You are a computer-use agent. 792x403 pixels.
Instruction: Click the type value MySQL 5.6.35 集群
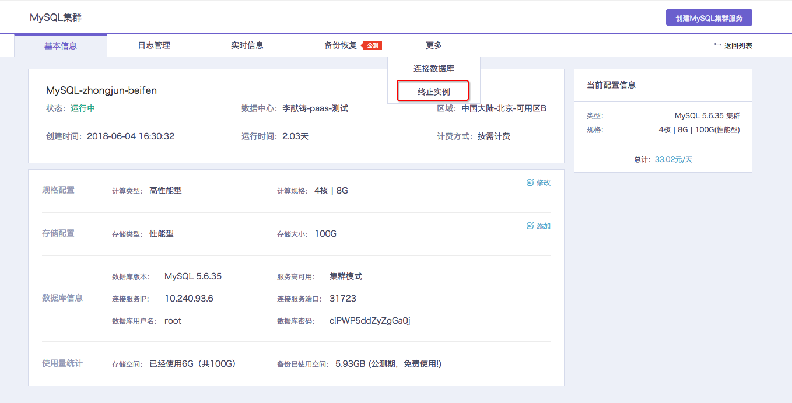[x=707, y=116]
